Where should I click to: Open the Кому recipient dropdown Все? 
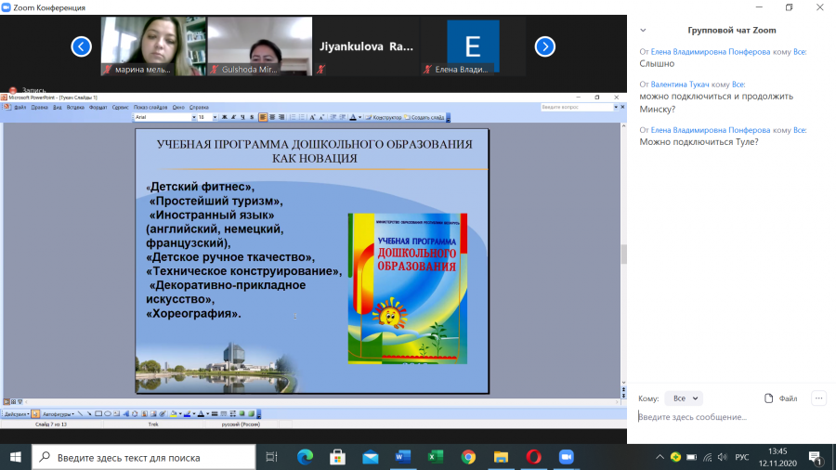[684, 398]
